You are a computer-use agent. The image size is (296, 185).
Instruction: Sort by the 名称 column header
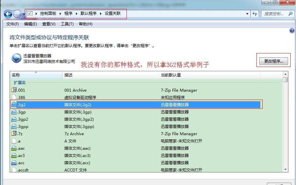pos(36,75)
